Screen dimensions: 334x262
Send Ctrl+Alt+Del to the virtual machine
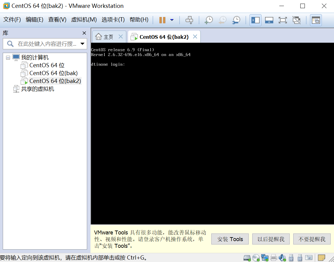point(189,20)
